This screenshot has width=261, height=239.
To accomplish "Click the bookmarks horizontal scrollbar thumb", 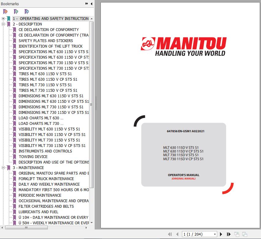I will 26,228.
